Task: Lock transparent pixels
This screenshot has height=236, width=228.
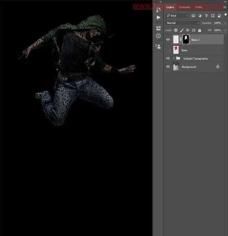Action: [x=176, y=30]
